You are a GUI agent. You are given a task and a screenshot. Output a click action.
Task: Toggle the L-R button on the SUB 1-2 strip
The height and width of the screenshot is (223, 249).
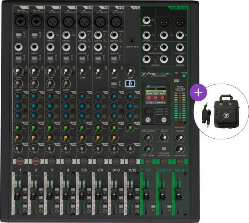point(169,206)
